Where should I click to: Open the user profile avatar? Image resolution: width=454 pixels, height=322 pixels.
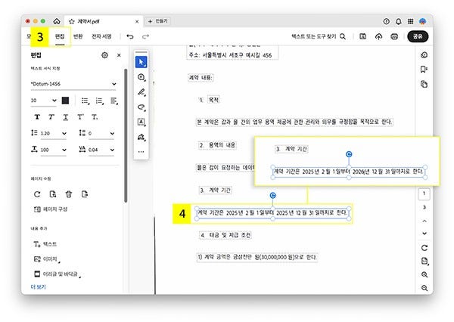(x=423, y=21)
